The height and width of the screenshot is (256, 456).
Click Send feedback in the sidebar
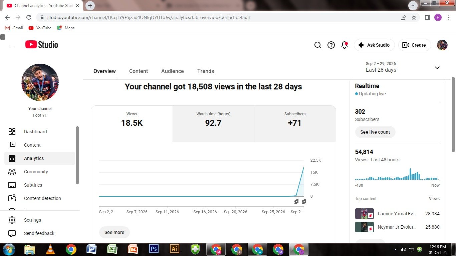(39, 233)
